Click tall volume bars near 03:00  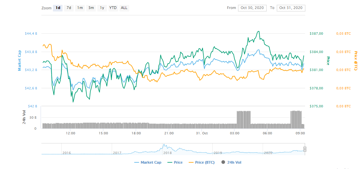click(243, 119)
